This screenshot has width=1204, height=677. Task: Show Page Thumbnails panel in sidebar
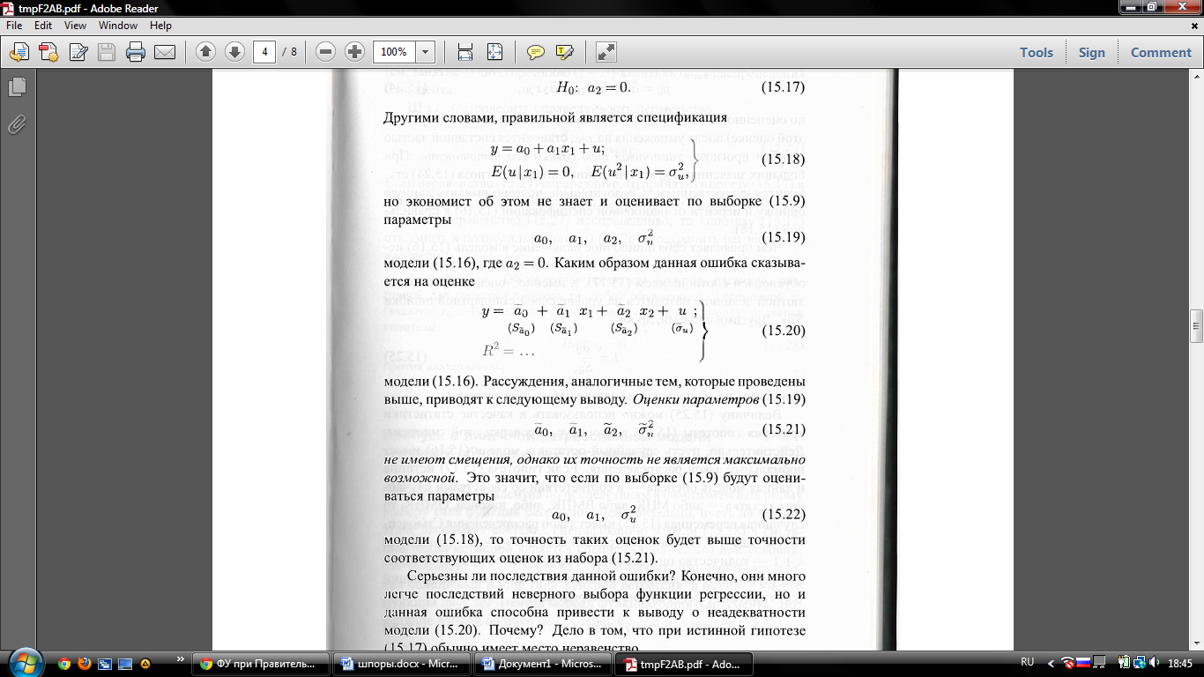point(17,87)
